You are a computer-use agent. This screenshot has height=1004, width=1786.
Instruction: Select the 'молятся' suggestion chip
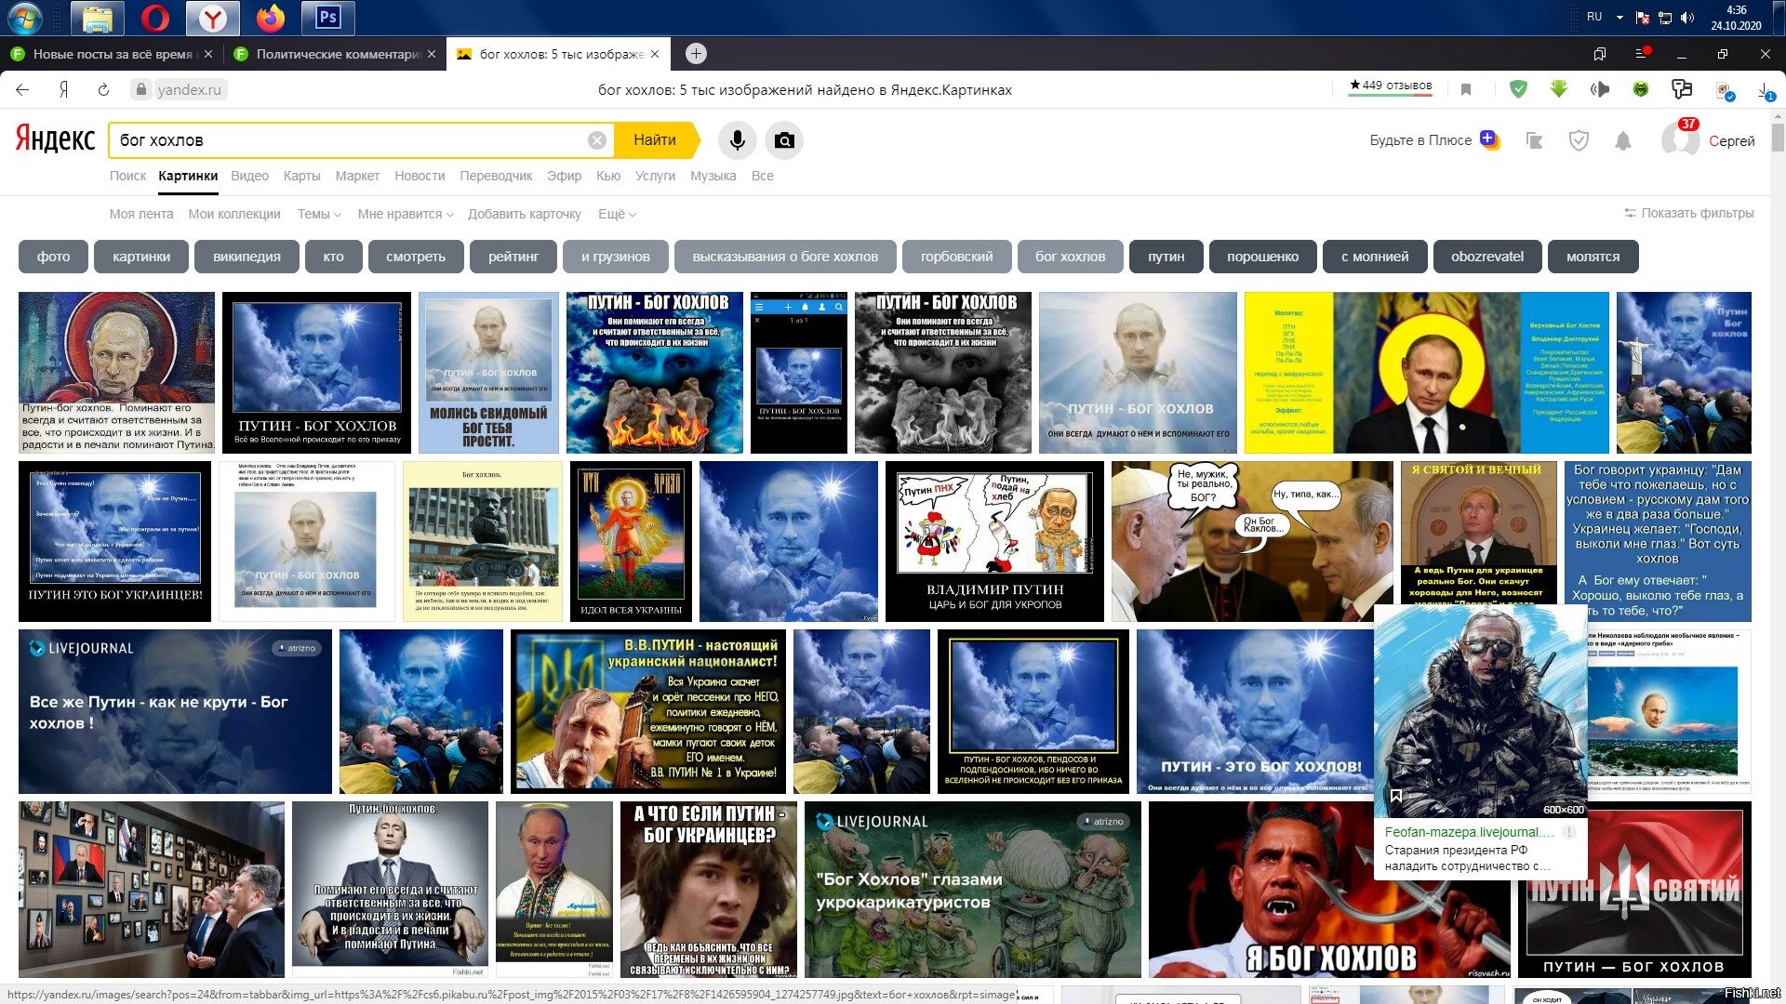point(1593,257)
